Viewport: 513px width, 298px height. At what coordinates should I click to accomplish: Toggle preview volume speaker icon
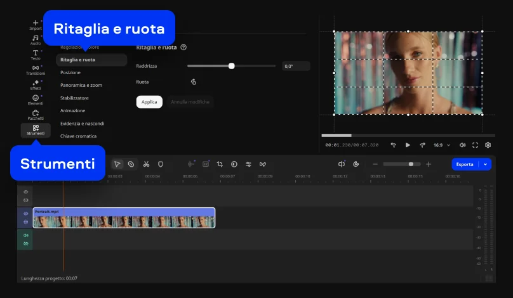click(x=462, y=145)
